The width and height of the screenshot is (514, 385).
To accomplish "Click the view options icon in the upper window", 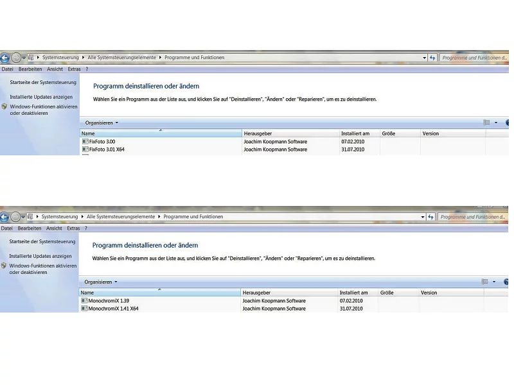I will click(486, 123).
